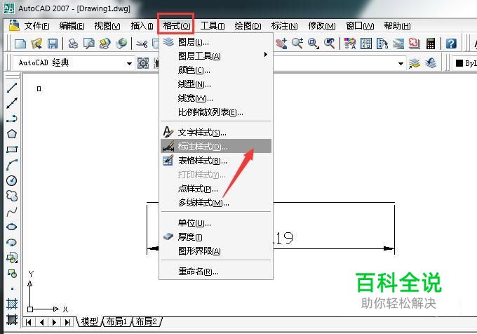
Task: Jump to the last layout tab arrow
Action: coord(67,322)
